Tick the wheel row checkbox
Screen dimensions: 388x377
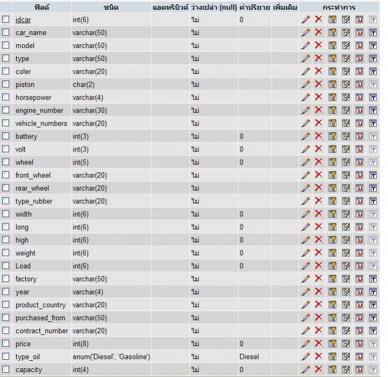(6, 162)
